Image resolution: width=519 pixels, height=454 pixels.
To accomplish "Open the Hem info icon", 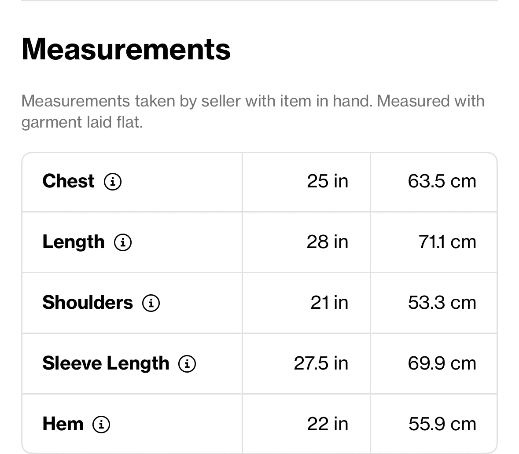I will click(x=101, y=424).
